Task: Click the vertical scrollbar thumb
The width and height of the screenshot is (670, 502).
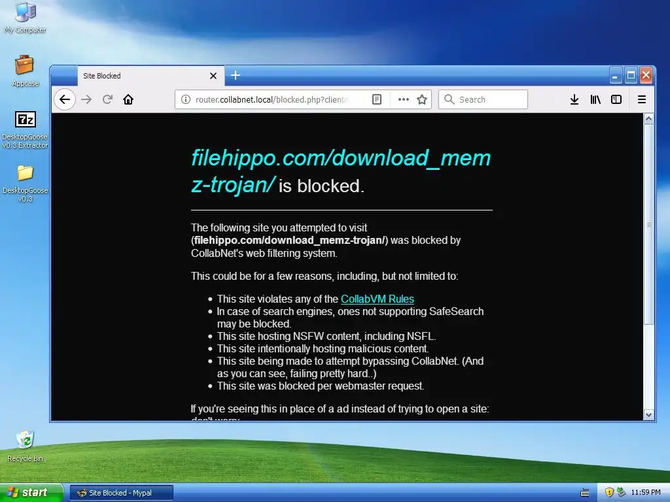Action: point(648,225)
